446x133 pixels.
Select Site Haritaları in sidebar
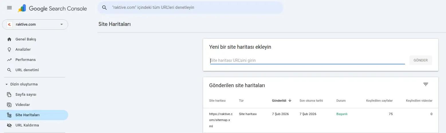34,115
